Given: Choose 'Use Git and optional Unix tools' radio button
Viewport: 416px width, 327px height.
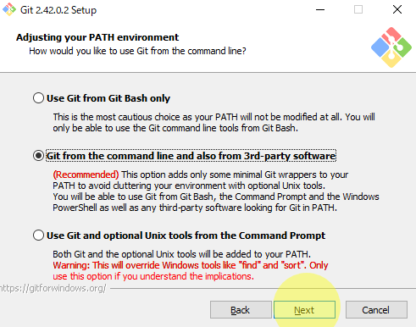Looking at the screenshot, I should tap(38, 236).
